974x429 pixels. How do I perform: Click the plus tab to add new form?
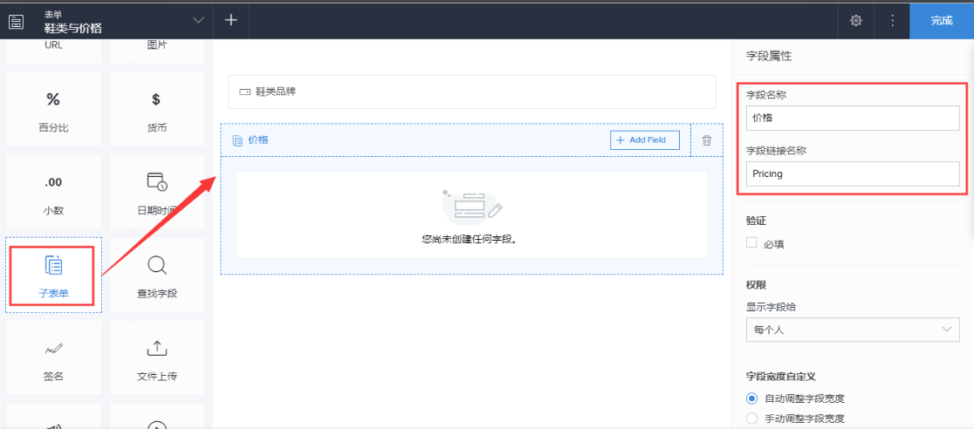pyautogui.click(x=231, y=20)
